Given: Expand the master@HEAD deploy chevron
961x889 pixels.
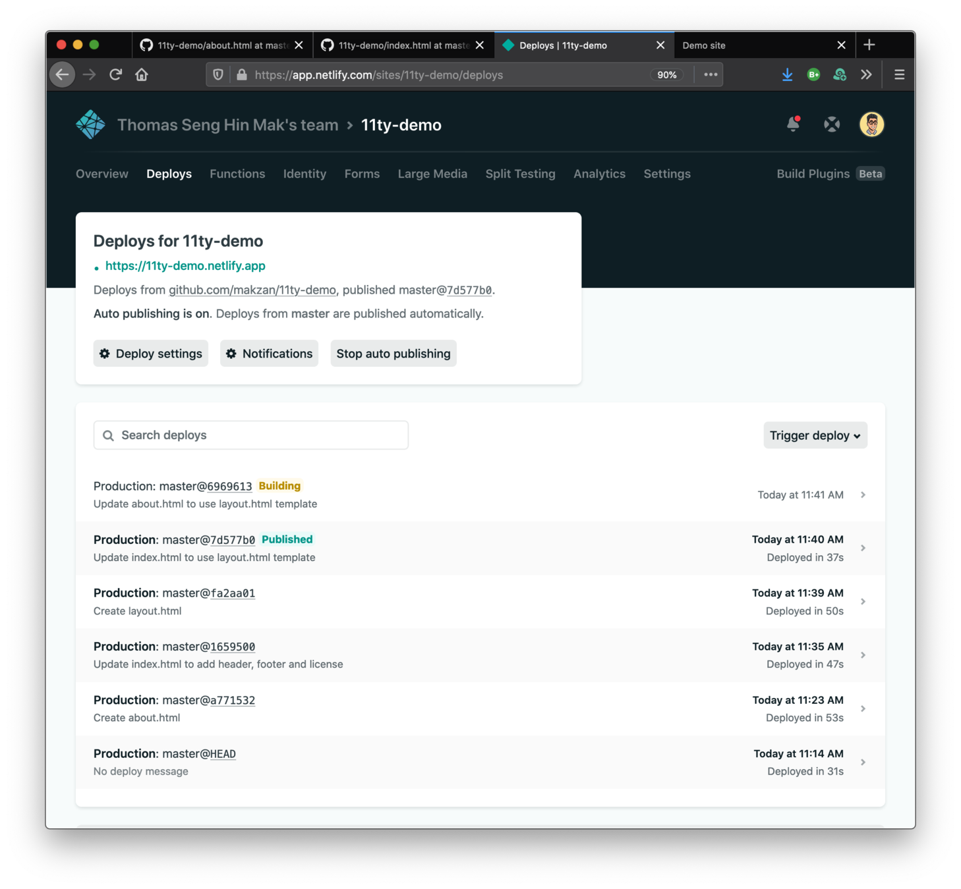Looking at the screenshot, I should tap(863, 763).
